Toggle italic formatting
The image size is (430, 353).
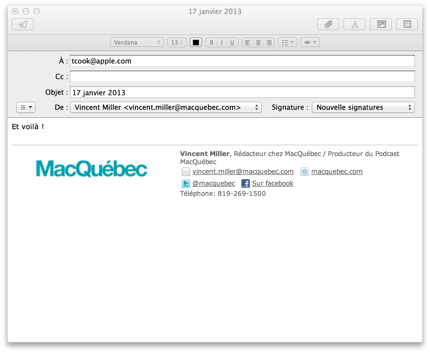click(x=222, y=43)
